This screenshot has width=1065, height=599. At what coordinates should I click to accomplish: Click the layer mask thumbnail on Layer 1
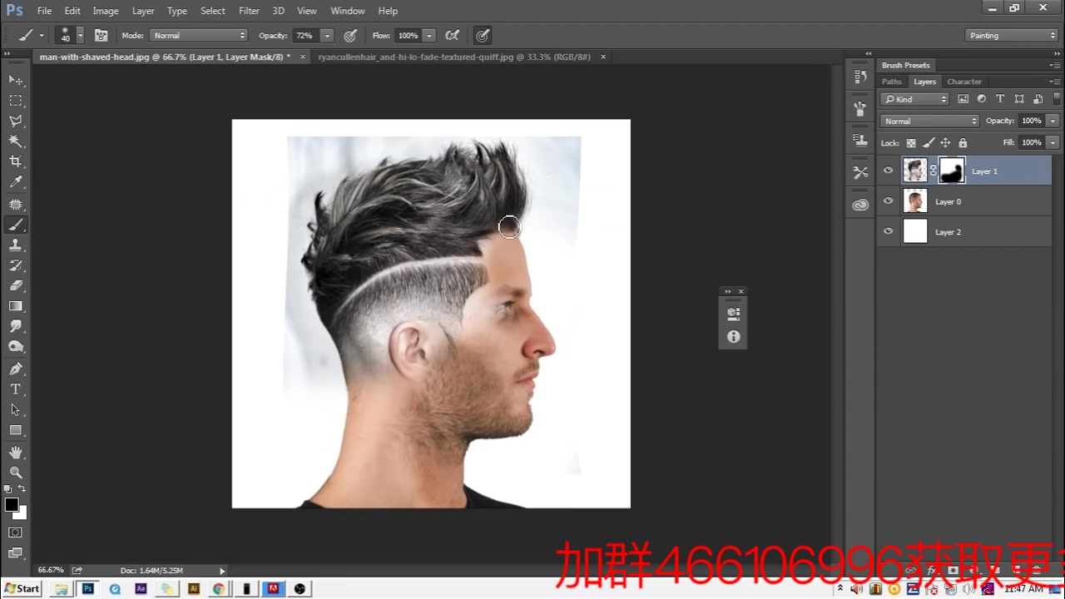click(x=951, y=171)
